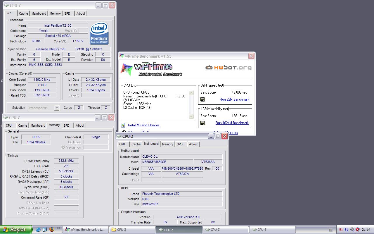Viewport: 374px width, 234px height.
Task: Open Cache tab in the CPU-Z Mainboard window
Action: pos(136,144)
